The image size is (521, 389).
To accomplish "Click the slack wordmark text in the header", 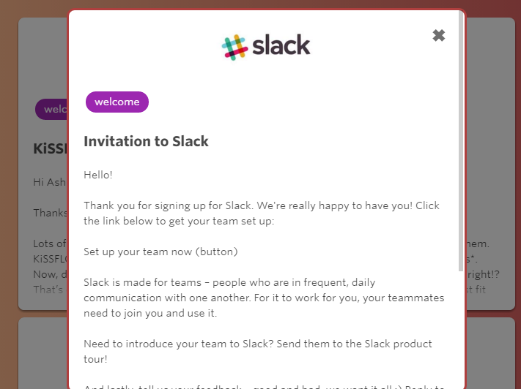I will pyautogui.click(x=281, y=45).
